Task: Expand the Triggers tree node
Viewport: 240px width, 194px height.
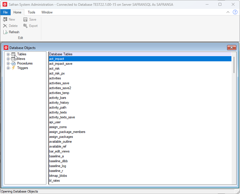Action: tap(8, 68)
